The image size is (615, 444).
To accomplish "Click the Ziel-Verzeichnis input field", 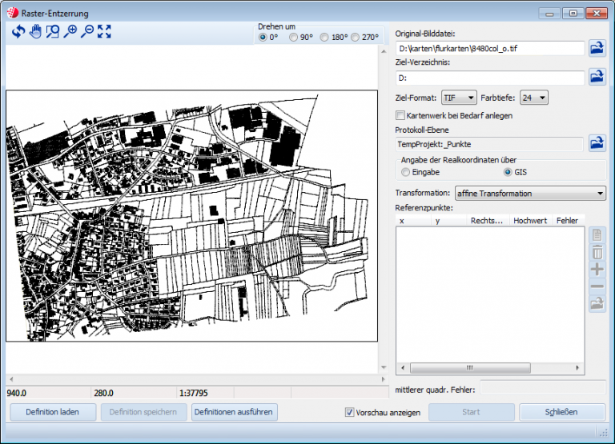I will (x=490, y=78).
